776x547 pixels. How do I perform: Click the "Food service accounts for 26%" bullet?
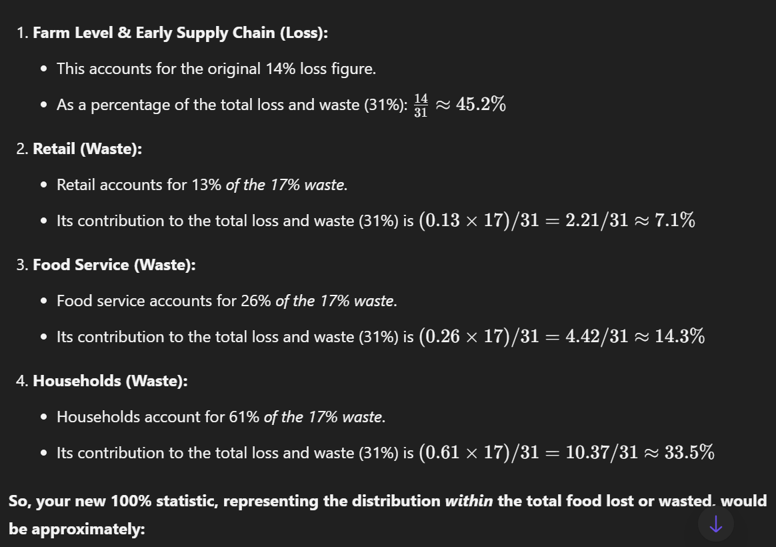(227, 301)
